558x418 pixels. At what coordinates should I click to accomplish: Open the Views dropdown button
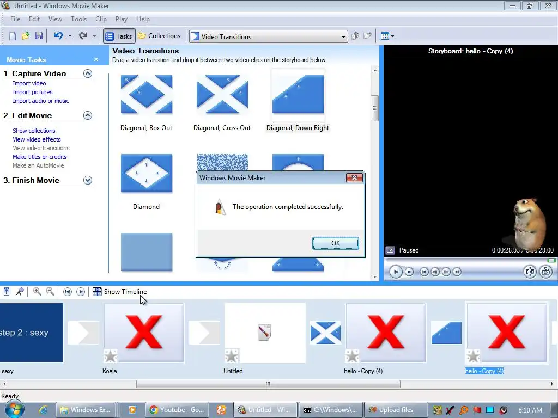click(387, 36)
